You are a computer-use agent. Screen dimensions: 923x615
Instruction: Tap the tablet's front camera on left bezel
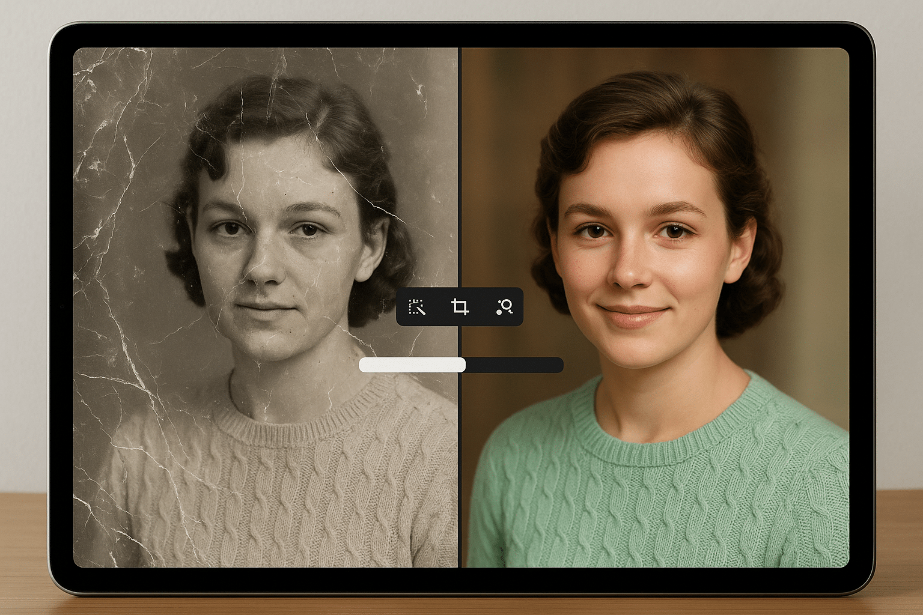coord(61,307)
